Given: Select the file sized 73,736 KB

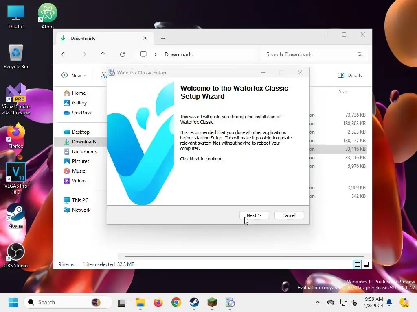Looking at the screenshot, I should (355, 115).
